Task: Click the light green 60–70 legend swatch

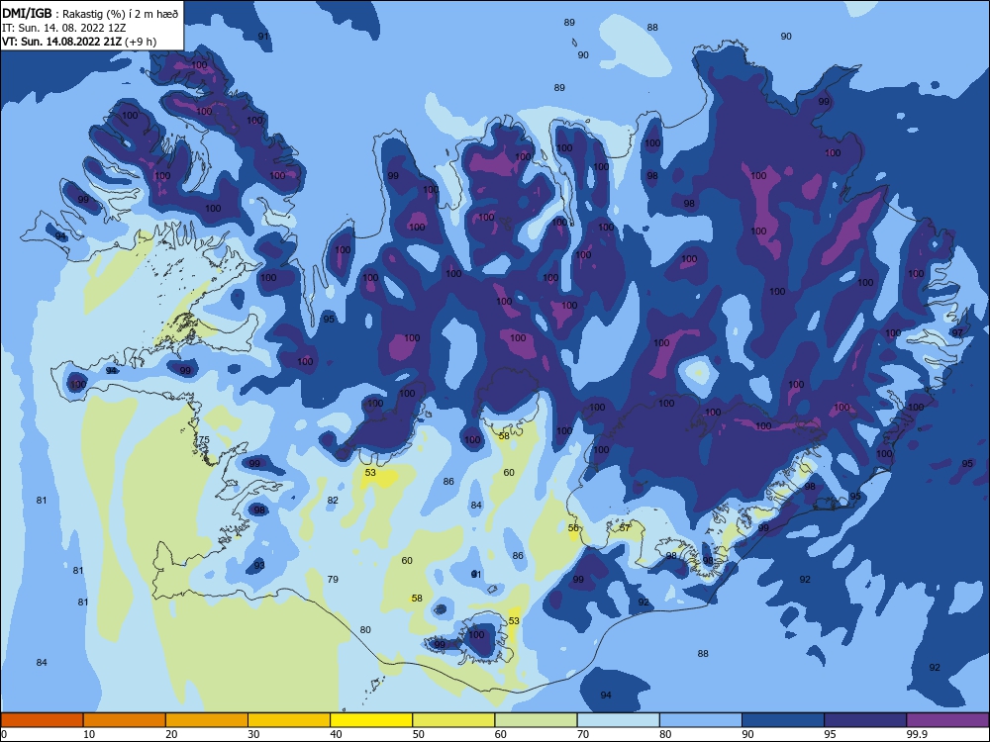Action: coord(536,720)
